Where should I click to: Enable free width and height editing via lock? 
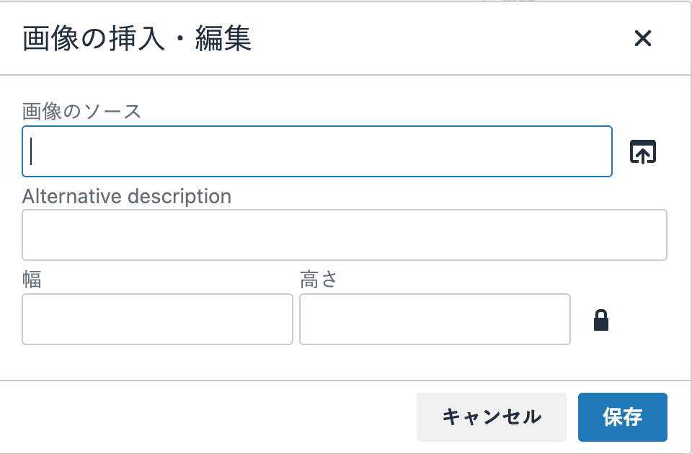602,319
